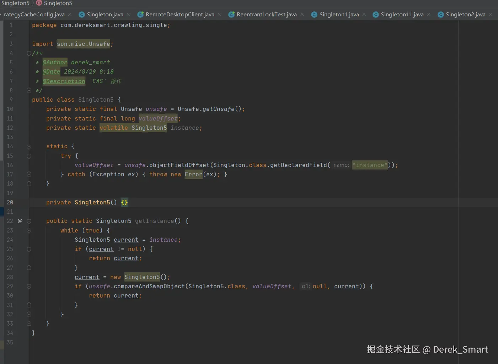Click the Singleton5 class name on line 9
Screen dimensions: 498x364
tap(96, 100)
